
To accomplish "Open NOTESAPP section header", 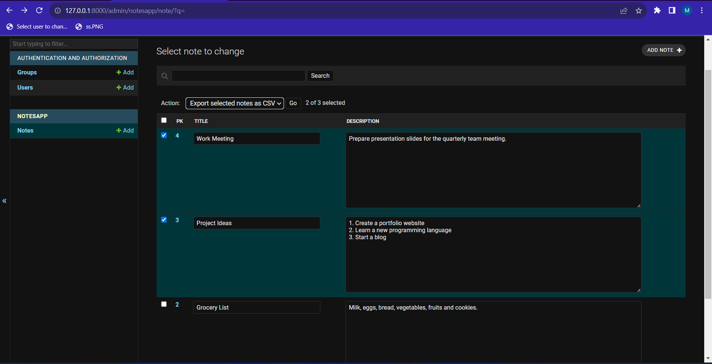I will pos(33,116).
